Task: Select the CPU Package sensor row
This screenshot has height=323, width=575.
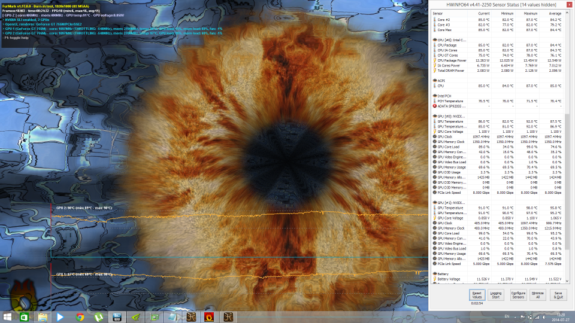Action: coord(497,45)
